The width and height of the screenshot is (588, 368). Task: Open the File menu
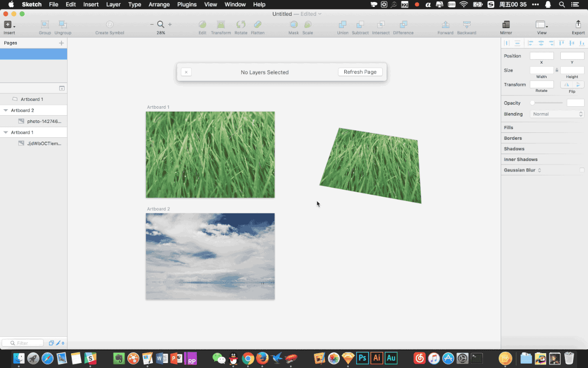click(x=54, y=4)
